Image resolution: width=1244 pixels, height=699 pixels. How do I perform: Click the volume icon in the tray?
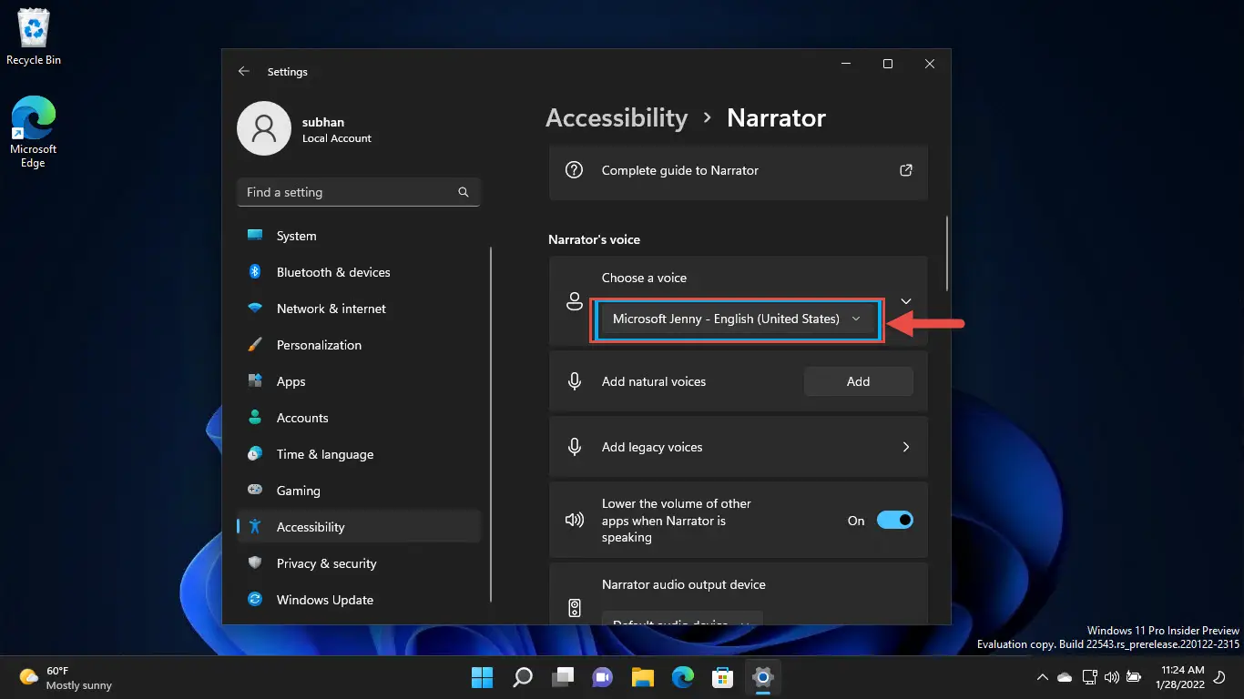[1111, 677]
